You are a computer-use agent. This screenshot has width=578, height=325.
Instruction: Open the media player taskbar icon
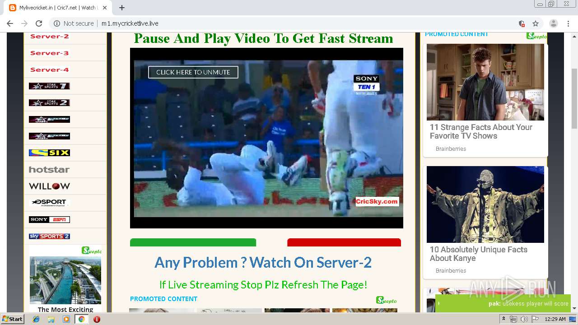[x=66, y=319]
